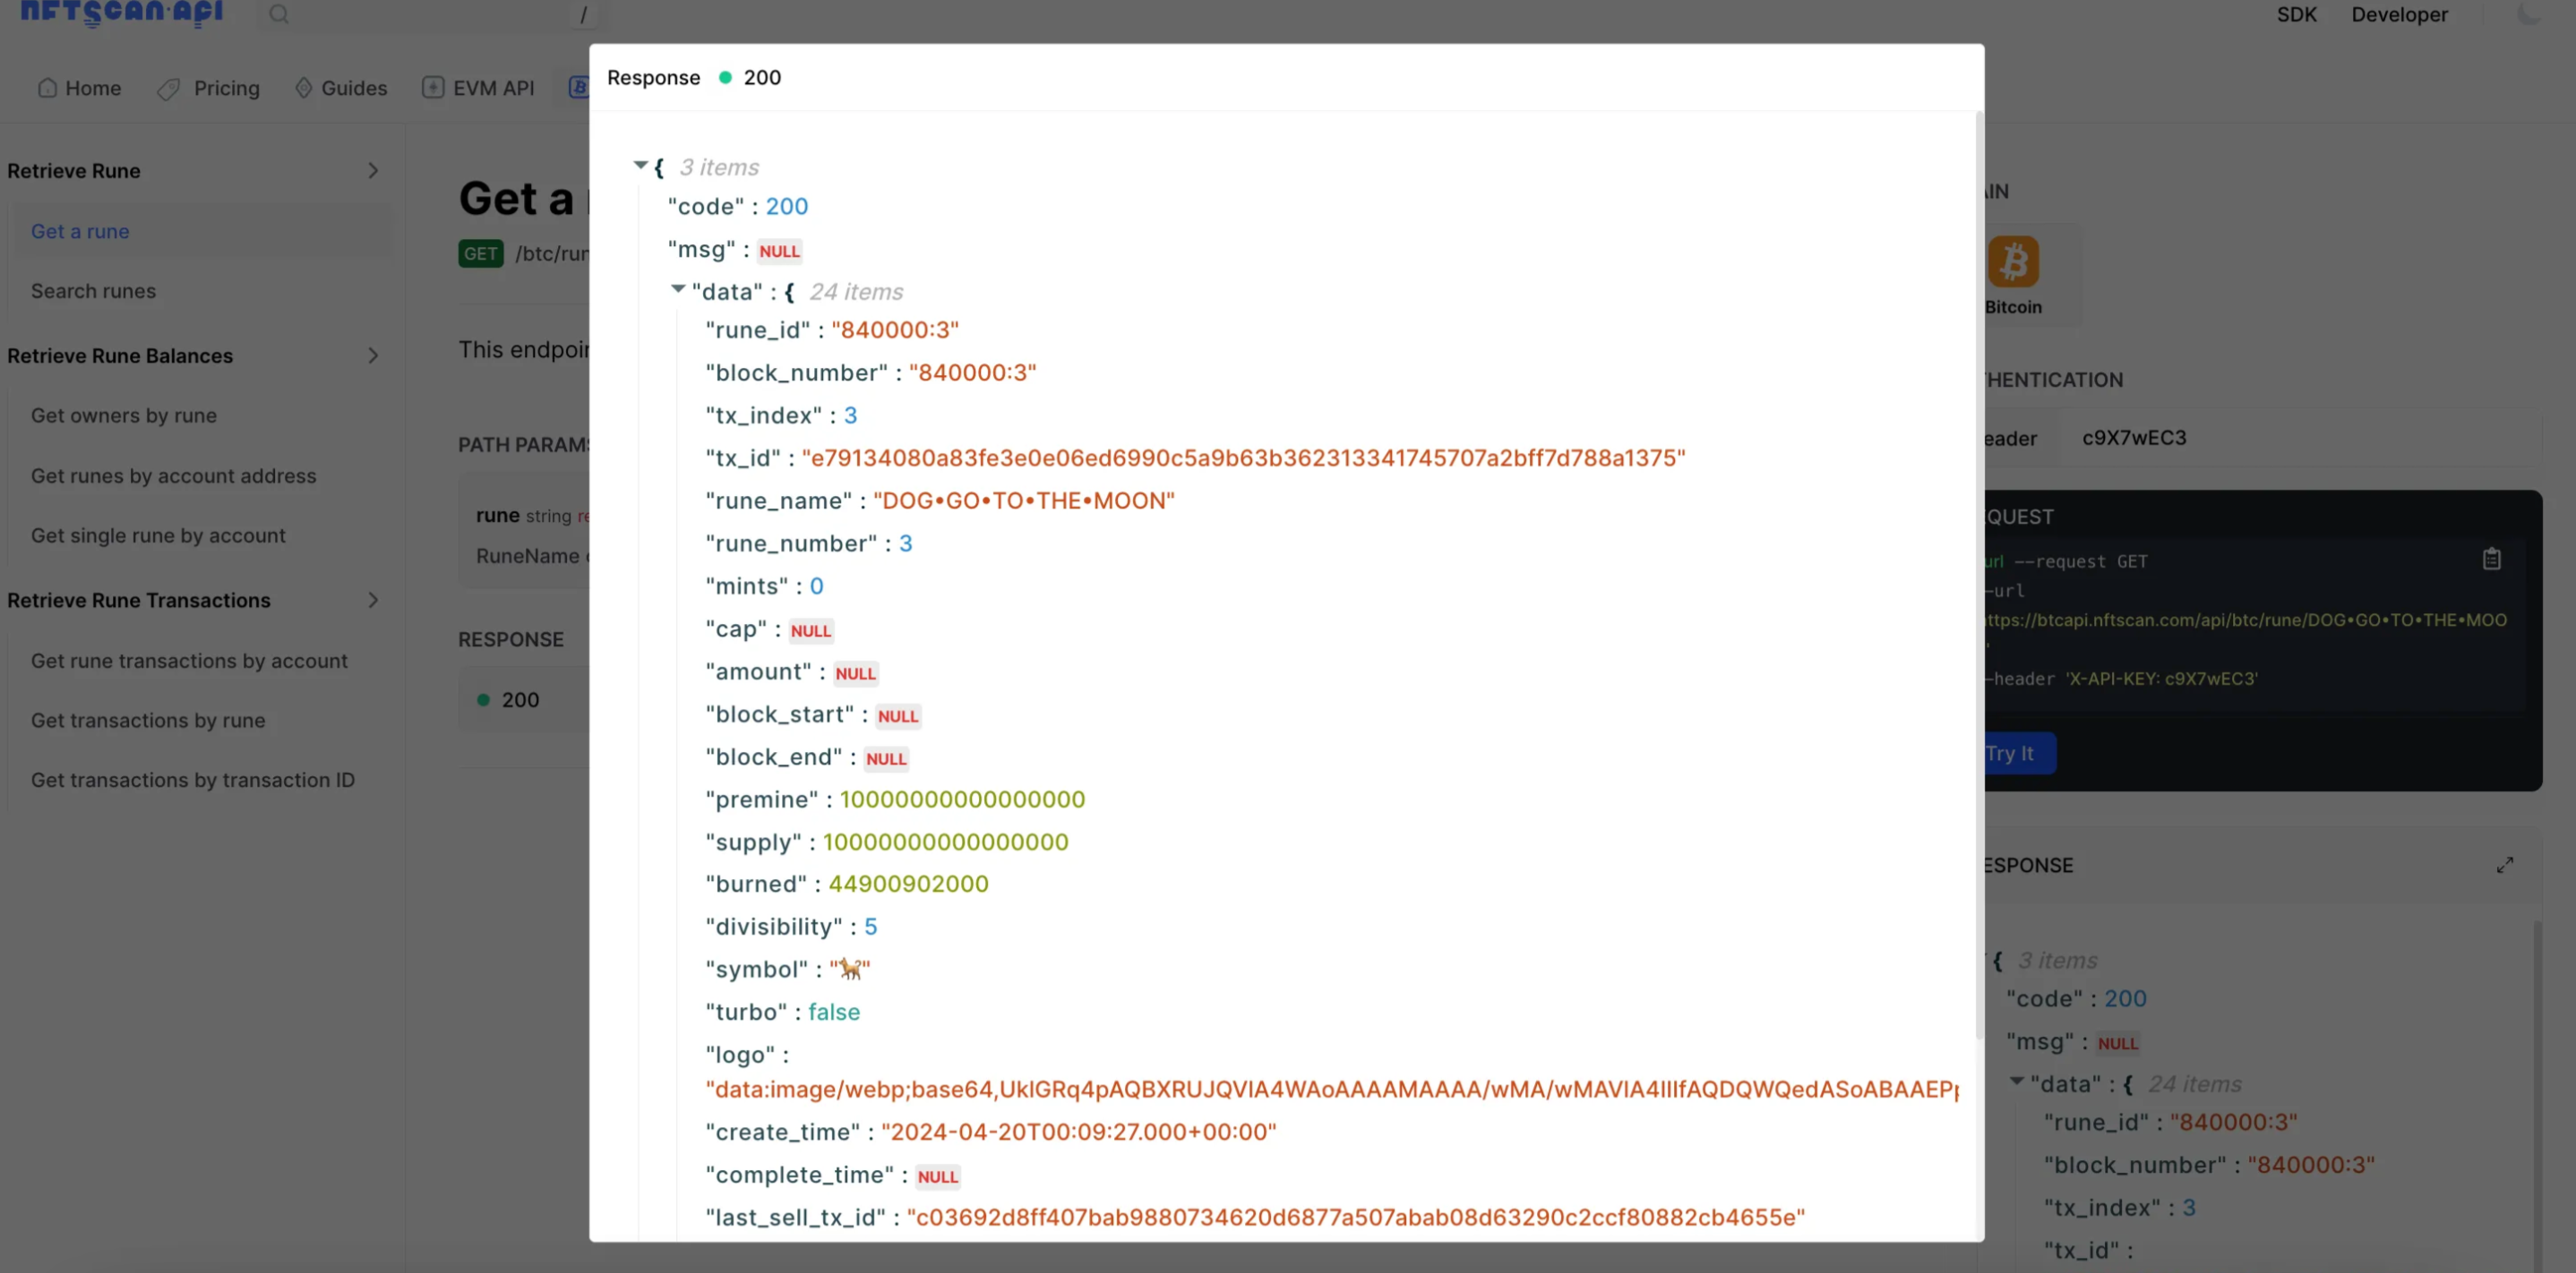This screenshot has height=1273, width=2576.
Task: Click the Home house icon
Action: coord(47,88)
